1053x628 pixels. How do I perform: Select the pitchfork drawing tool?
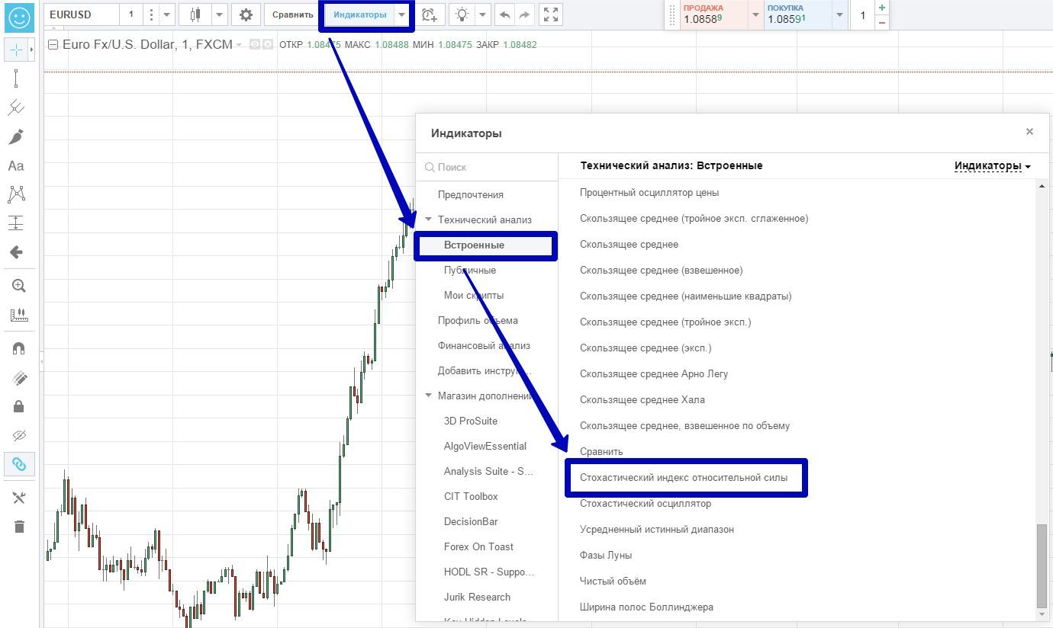point(16,107)
